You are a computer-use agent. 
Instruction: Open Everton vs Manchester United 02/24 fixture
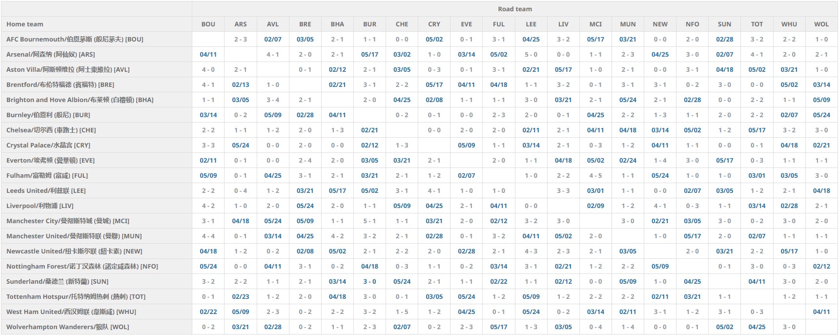628,161
